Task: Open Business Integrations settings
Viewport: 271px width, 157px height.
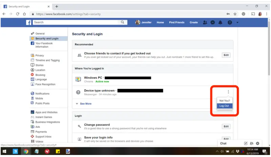Action: point(47,122)
